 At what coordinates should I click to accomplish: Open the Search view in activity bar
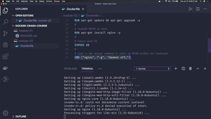click(x=5, y=22)
